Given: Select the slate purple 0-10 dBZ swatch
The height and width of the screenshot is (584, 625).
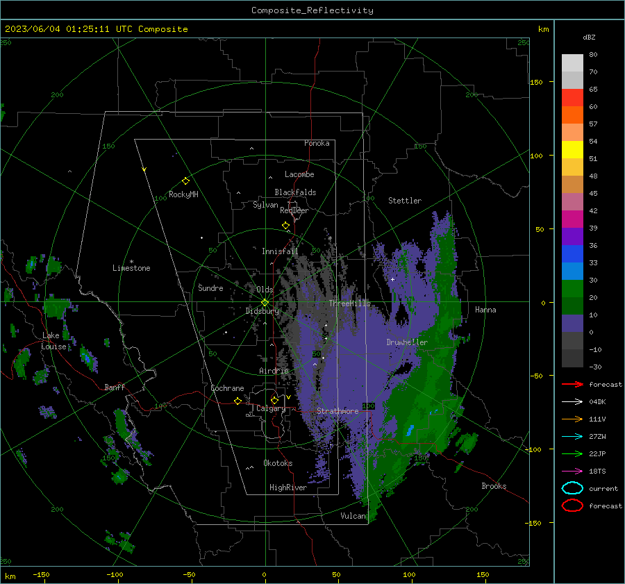Looking at the screenshot, I should pos(572,323).
